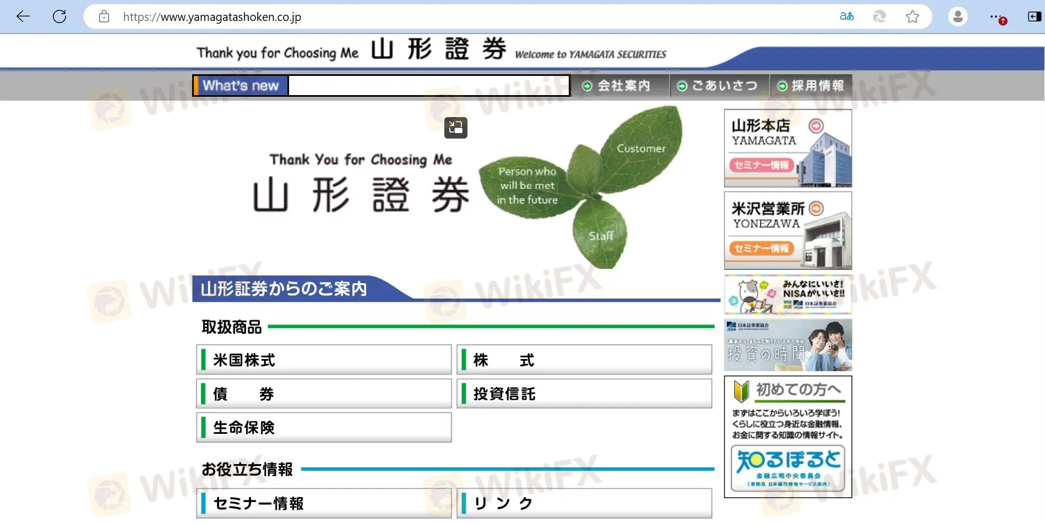
Task: Open 米沢営業所 セミナー情報 button
Action: (761, 249)
